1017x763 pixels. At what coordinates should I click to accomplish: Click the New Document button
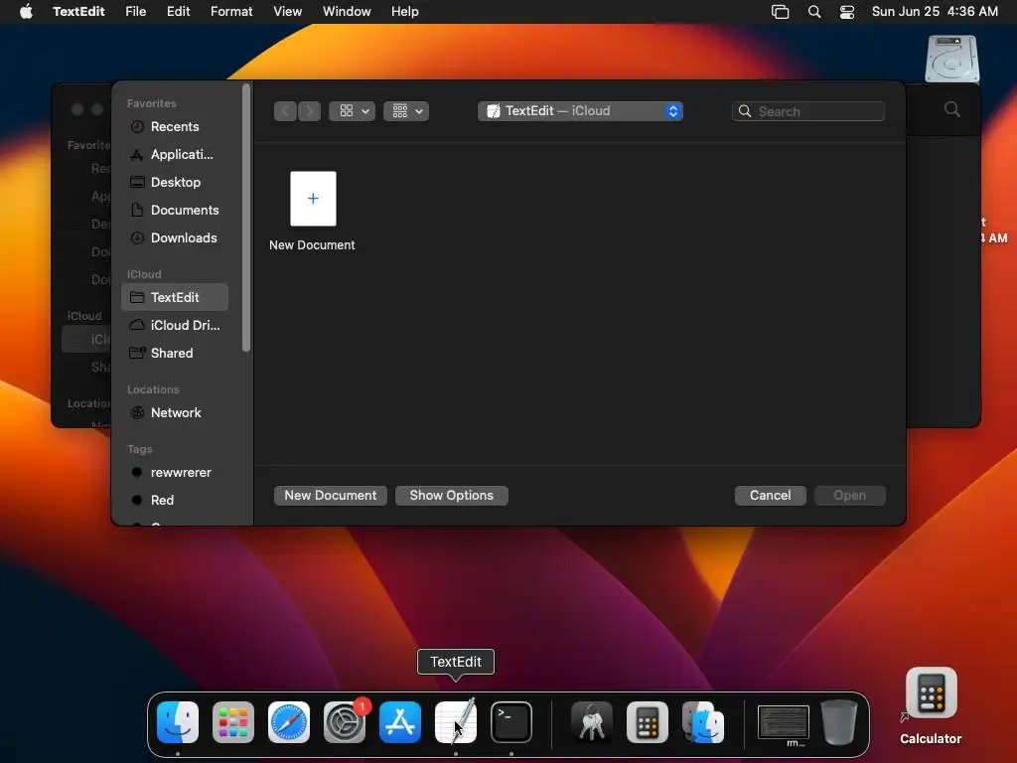[x=330, y=496]
